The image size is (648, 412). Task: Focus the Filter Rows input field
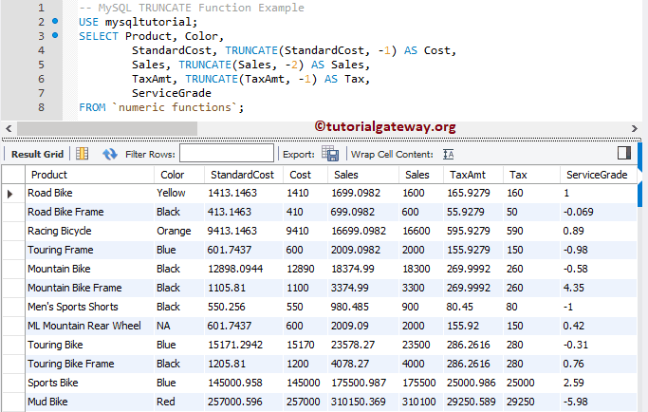[227, 154]
